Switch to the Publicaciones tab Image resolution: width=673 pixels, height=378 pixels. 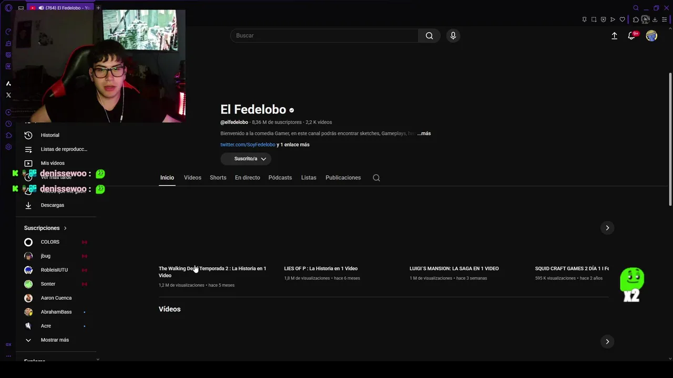[x=343, y=178]
